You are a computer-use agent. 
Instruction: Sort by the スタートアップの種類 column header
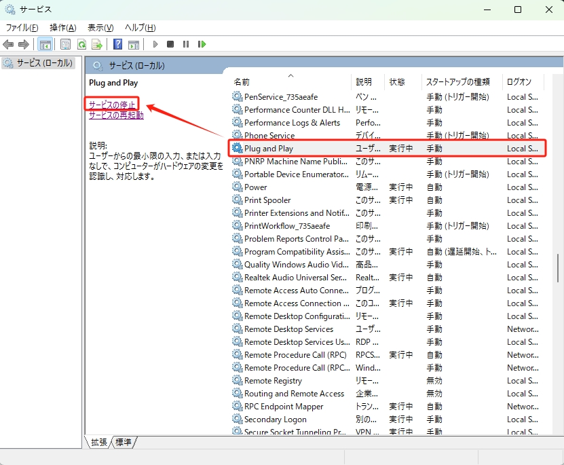click(x=457, y=82)
